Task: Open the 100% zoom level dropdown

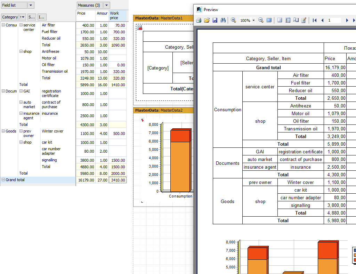Action: click(x=253, y=20)
